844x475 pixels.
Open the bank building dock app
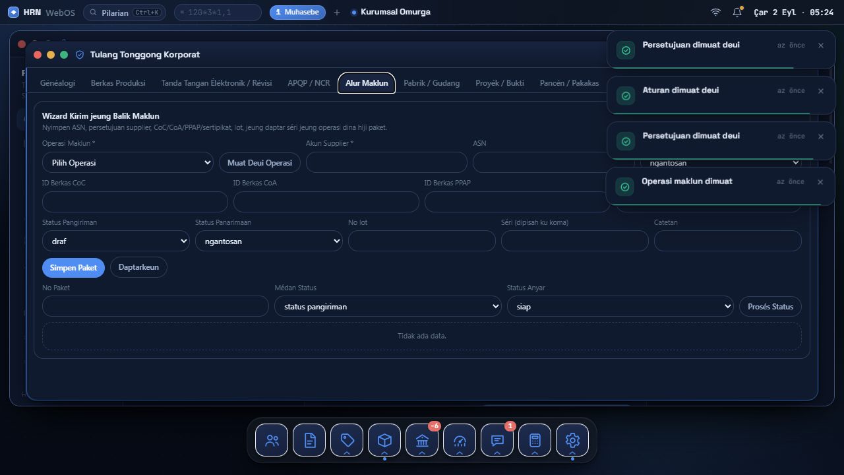coord(422,440)
